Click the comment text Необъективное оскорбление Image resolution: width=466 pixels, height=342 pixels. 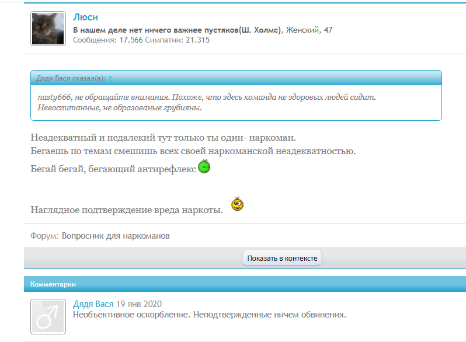(x=131, y=315)
